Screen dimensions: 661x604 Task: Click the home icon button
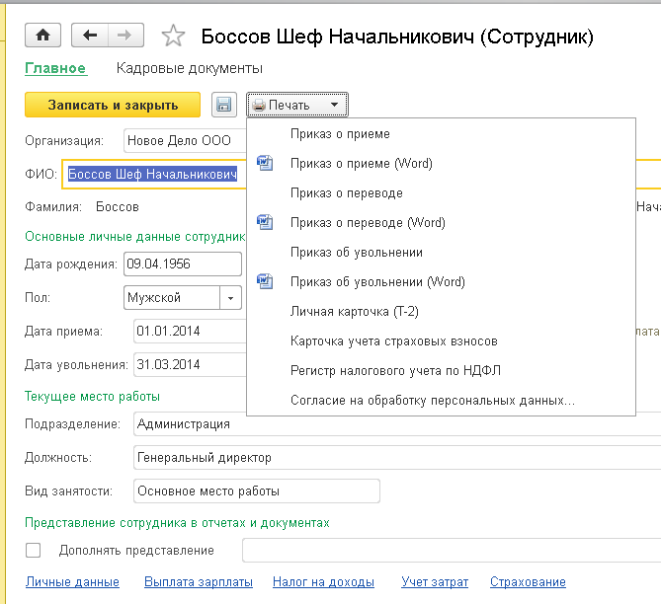[x=42, y=36]
